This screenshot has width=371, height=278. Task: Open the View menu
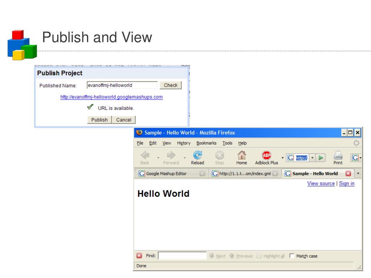coord(167,143)
